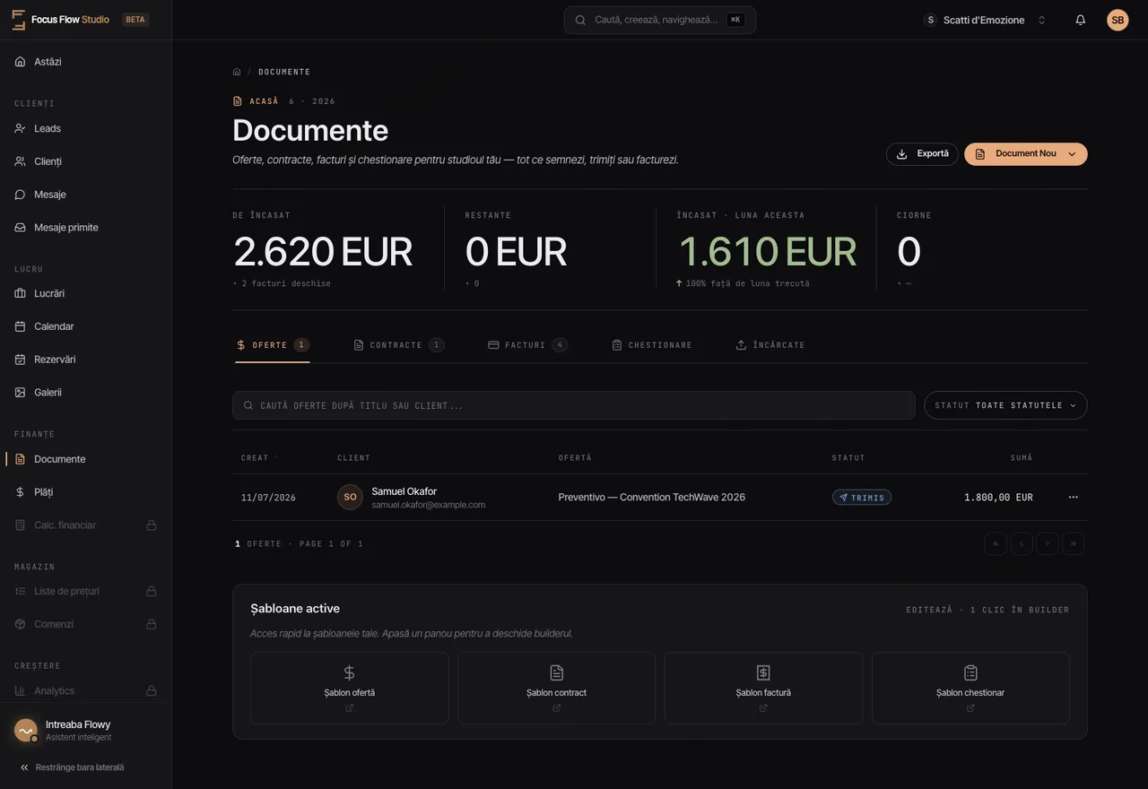
Task: Go to first page of offers
Action: 996,543
